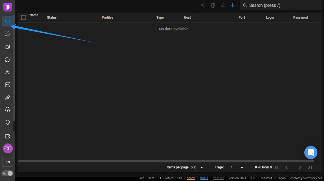This screenshot has height=181, width=324.
Task: Click the share proxies icon
Action: pos(203,5)
